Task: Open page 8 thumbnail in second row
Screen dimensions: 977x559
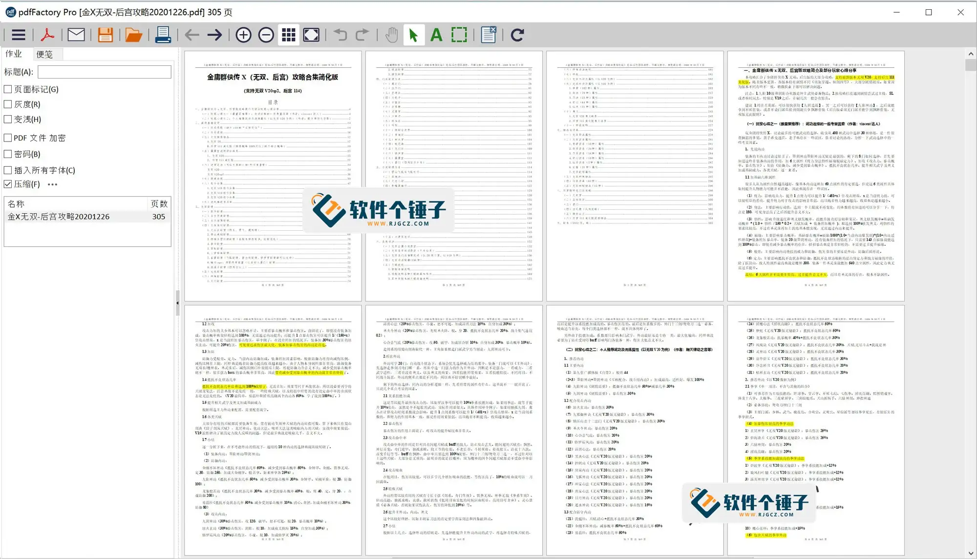Action: pyautogui.click(x=816, y=430)
